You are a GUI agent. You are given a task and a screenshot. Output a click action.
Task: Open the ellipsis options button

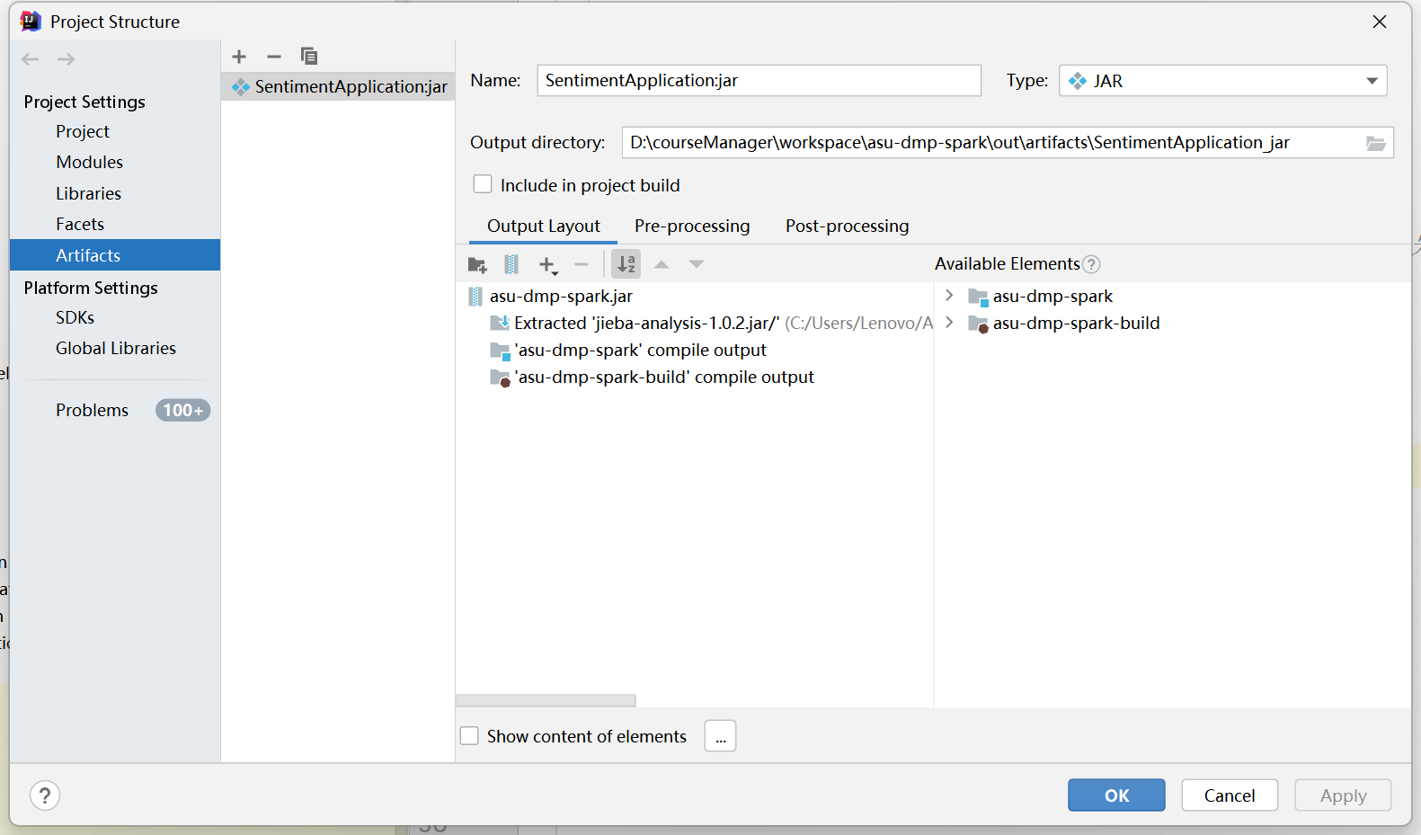point(721,736)
